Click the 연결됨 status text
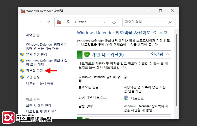 tap(157, 54)
